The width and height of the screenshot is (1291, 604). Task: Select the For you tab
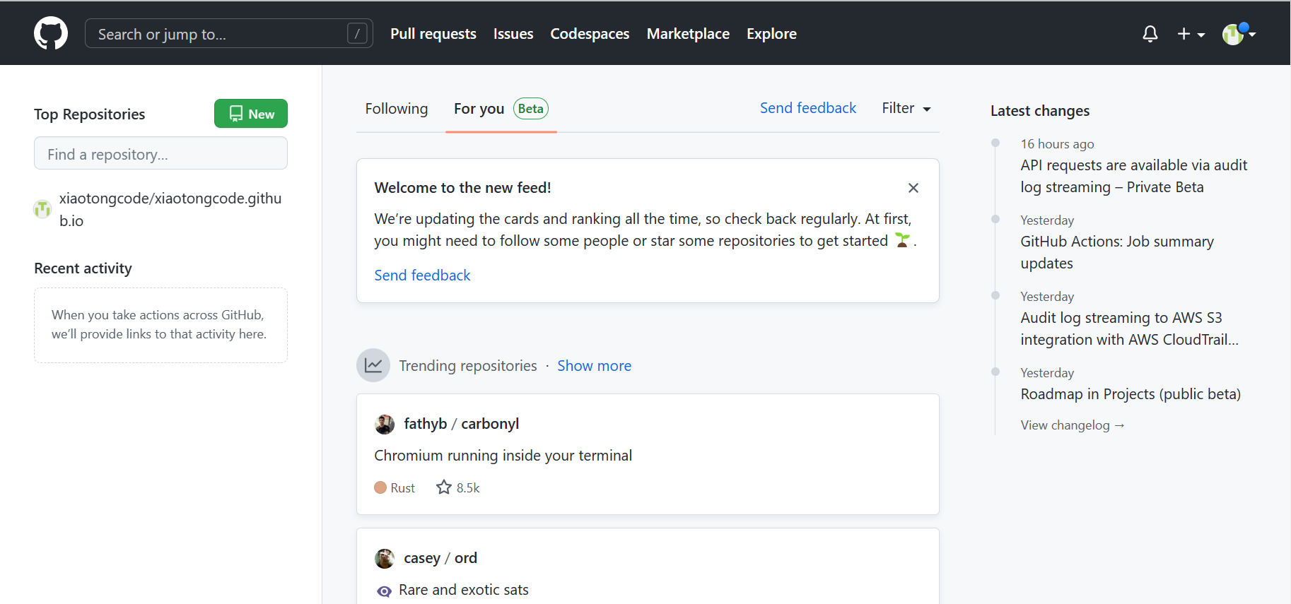[501, 109]
